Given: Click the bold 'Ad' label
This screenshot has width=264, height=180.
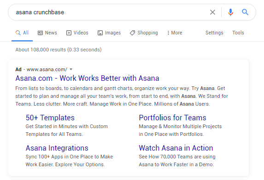Looking at the screenshot, I should point(18,69).
